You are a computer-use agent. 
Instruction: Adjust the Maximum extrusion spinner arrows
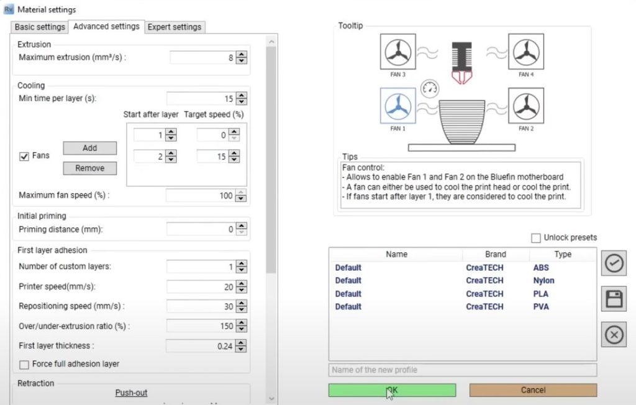coord(242,58)
